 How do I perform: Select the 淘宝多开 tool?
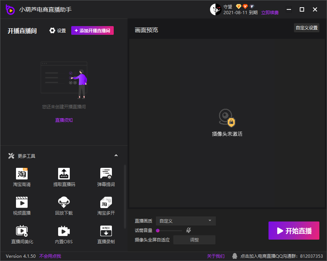(x=106, y=202)
